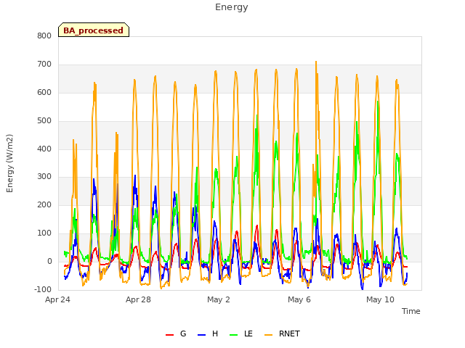Click the 100 y-axis tick label
This screenshot has height=348, width=465.
point(44,233)
